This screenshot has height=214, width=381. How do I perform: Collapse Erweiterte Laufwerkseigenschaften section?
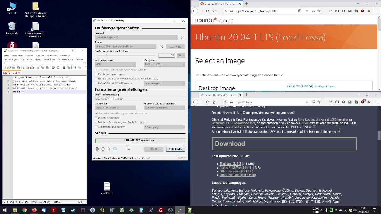(x=121, y=70)
